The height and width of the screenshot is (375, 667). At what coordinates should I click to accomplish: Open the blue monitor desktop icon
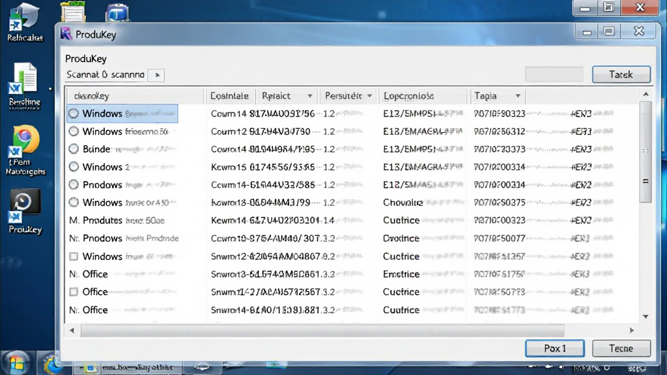pyautogui.click(x=117, y=12)
